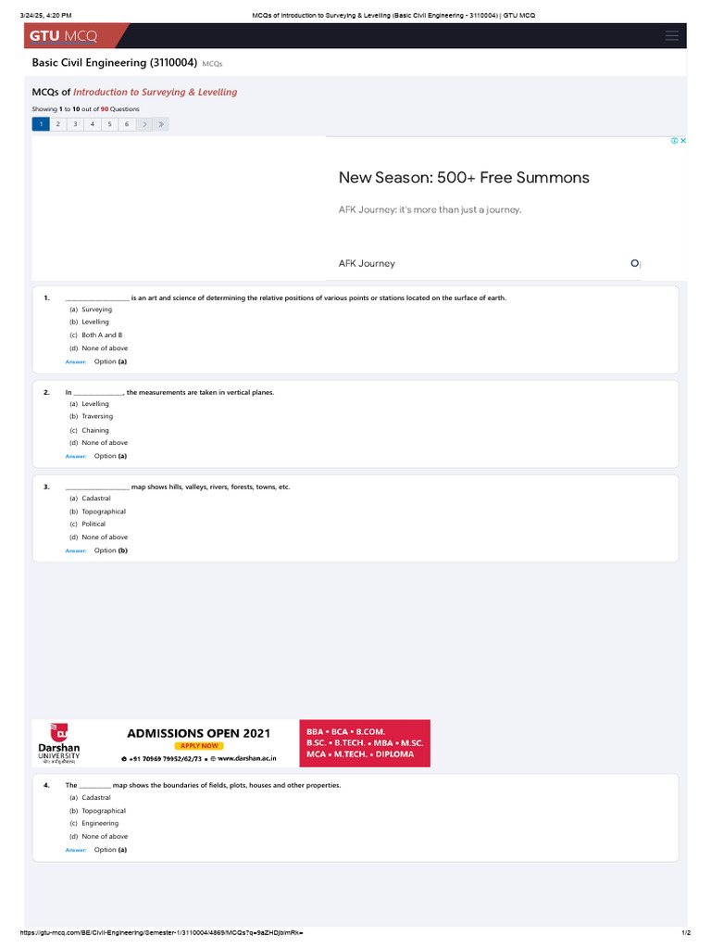Click current page 1 button

(41, 124)
